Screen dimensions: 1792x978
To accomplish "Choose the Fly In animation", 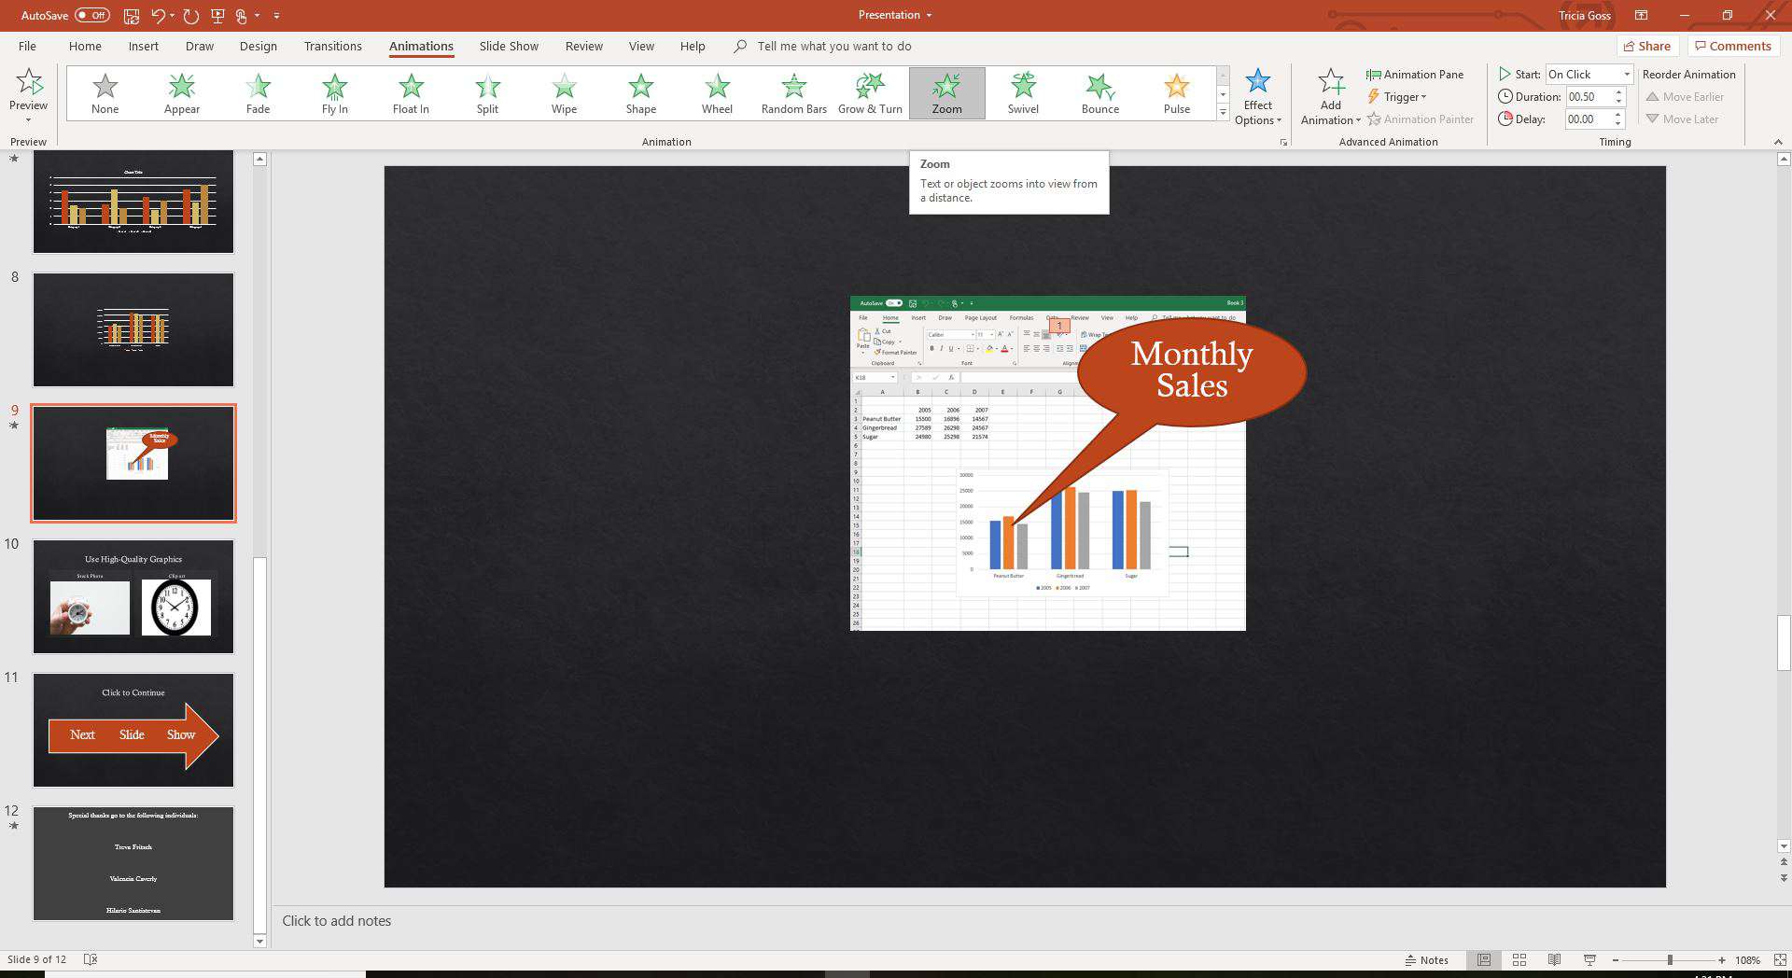I will click(x=334, y=93).
